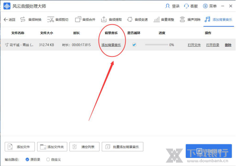The height and width of the screenshot is (166, 236).
Task: Click the music note icon beside 花千诚 file
Action: [7, 45]
